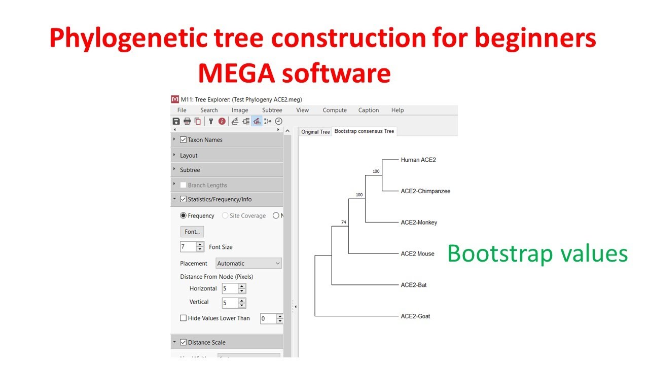The width and height of the screenshot is (649, 365).
Task: Increase the Vertical distance stepper
Action: (x=242, y=301)
